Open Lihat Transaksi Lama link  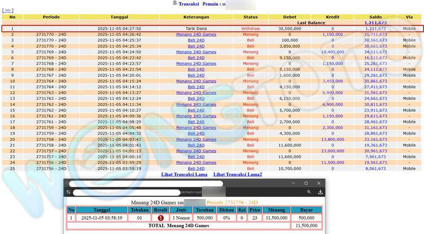pyautogui.click(x=184, y=174)
